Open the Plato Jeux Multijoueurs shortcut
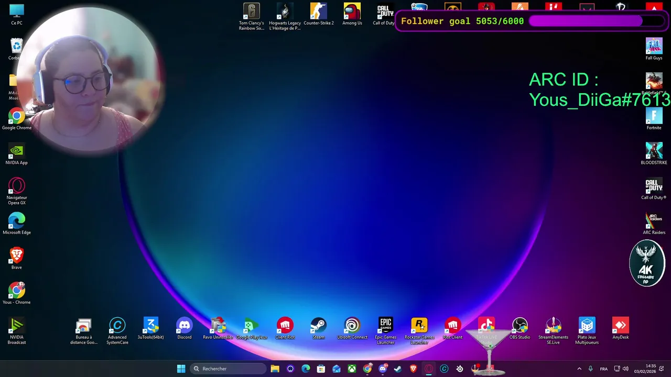Screen dimensions: 671x377 tap(587, 331)
